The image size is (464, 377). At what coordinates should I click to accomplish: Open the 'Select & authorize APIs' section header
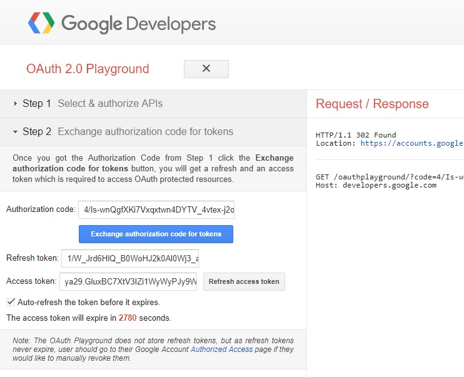click(x=110, y=104)
